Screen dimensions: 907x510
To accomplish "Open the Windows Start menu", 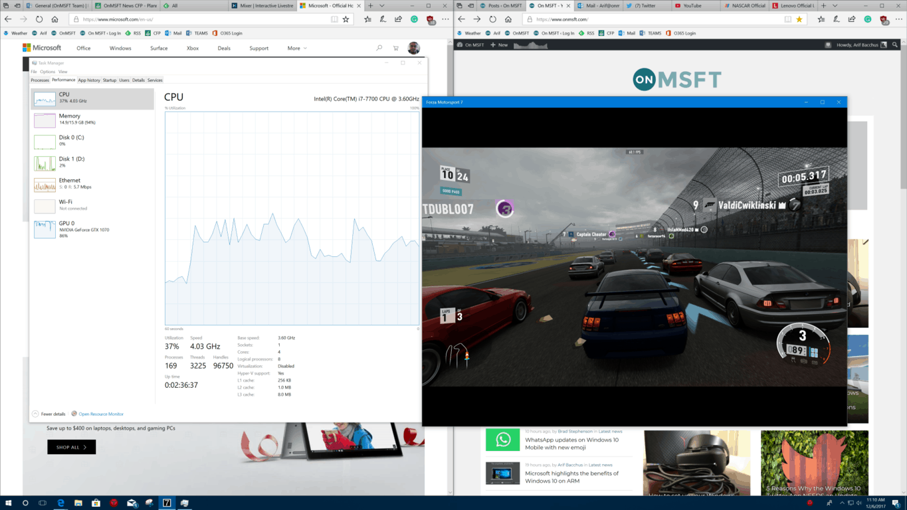I will 8,503.
